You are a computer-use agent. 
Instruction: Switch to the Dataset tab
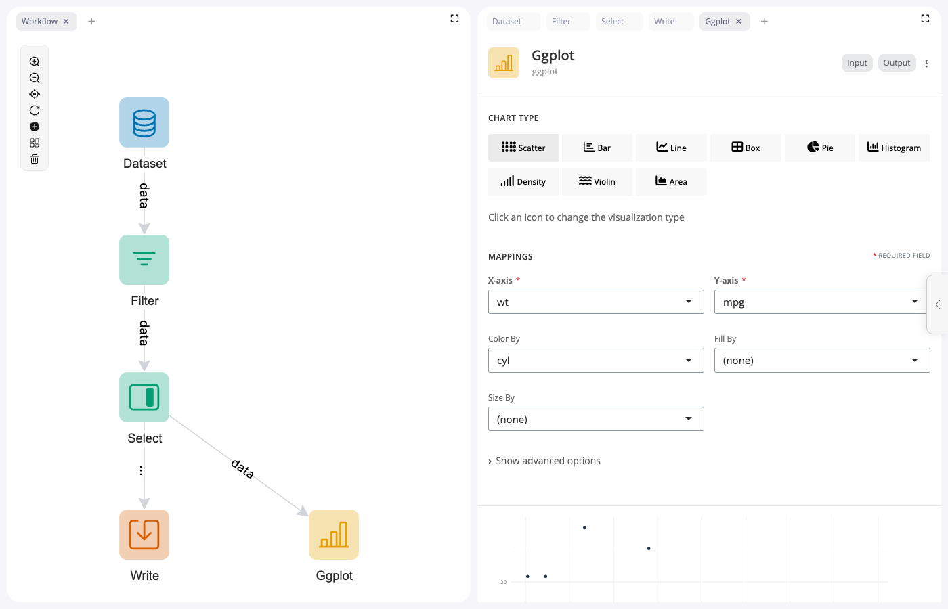point(507,22)
